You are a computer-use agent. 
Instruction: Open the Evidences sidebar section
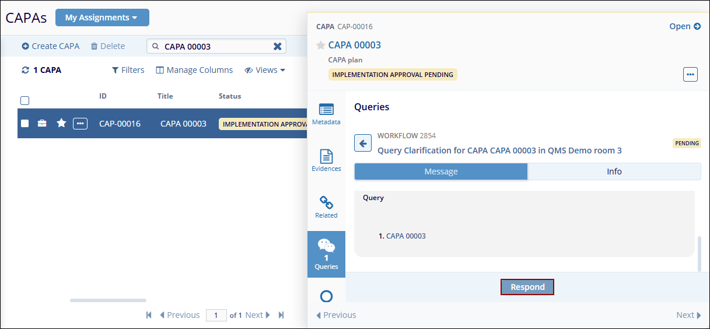pos(326,160)
